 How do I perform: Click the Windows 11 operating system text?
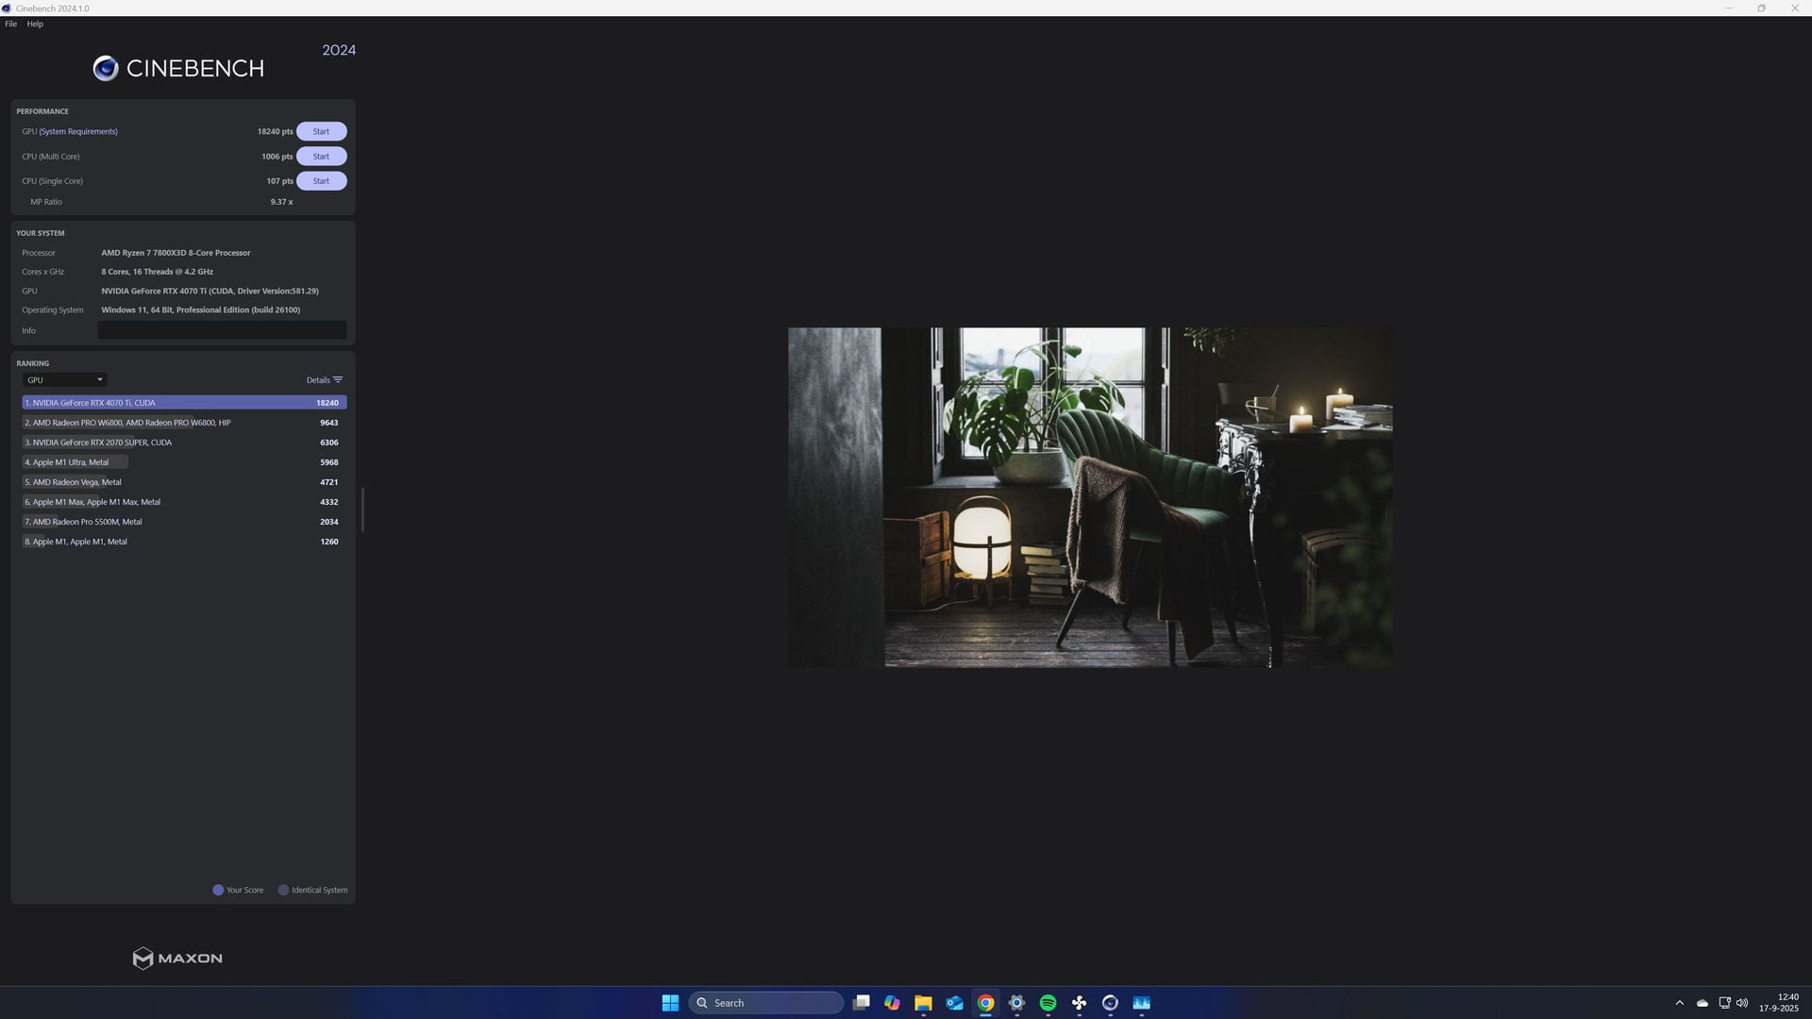(x=200, y=309)
